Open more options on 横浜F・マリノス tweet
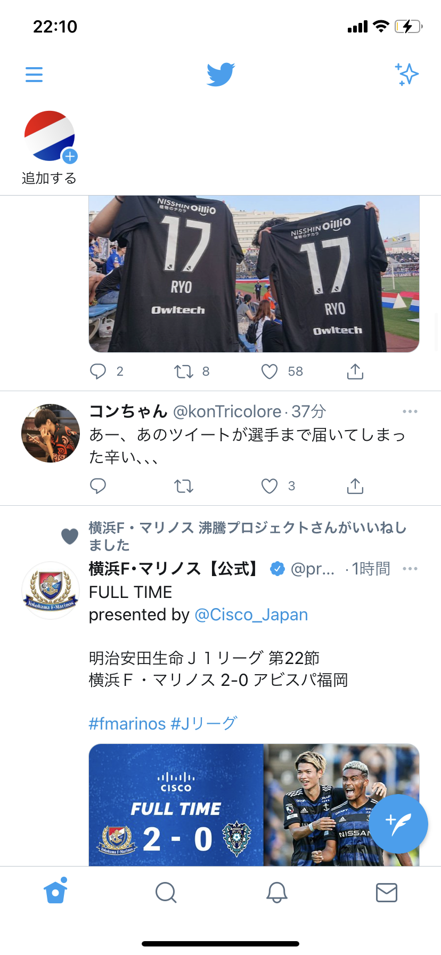The width and height of the screenshot is (441, 955). coord(410,569)
